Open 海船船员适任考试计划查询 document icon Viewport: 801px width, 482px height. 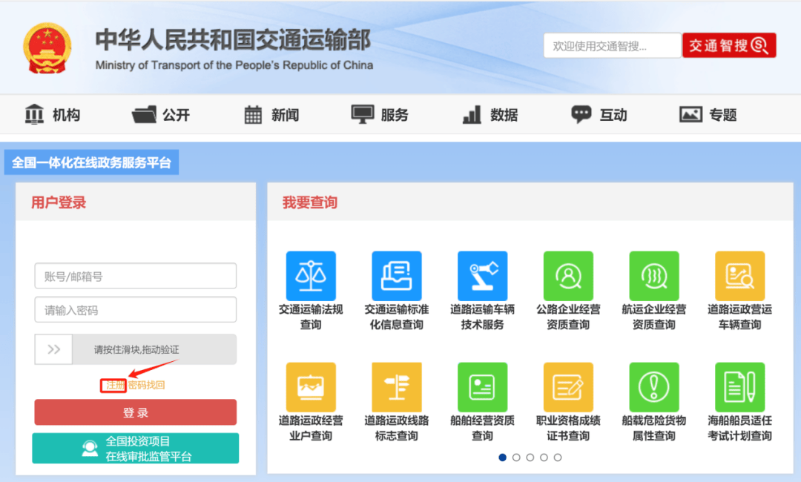click(x=739, y=387)
